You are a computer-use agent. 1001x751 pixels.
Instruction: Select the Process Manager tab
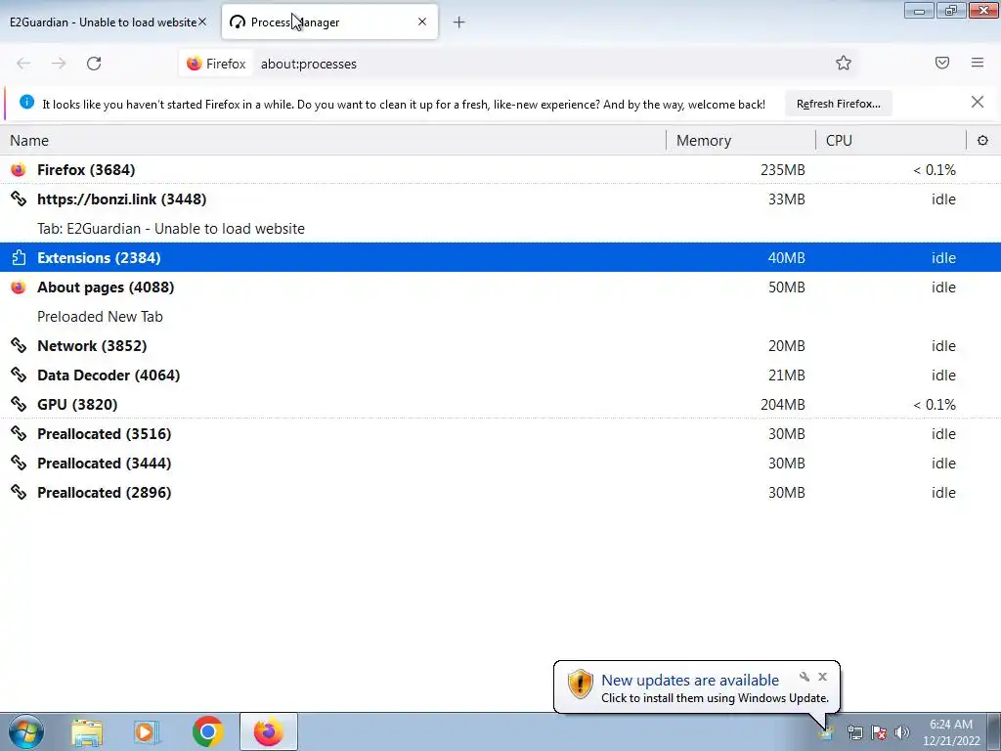click(329, 22)
